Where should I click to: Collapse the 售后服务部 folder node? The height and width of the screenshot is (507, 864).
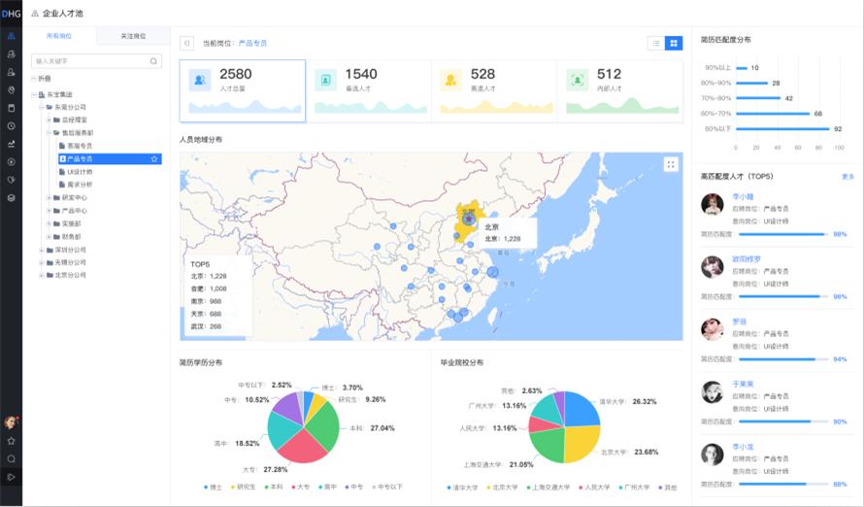point(49,133)
